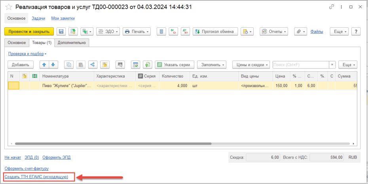Open the paperclip attachments dropdown
368x184 pixels.
point(301,31)
